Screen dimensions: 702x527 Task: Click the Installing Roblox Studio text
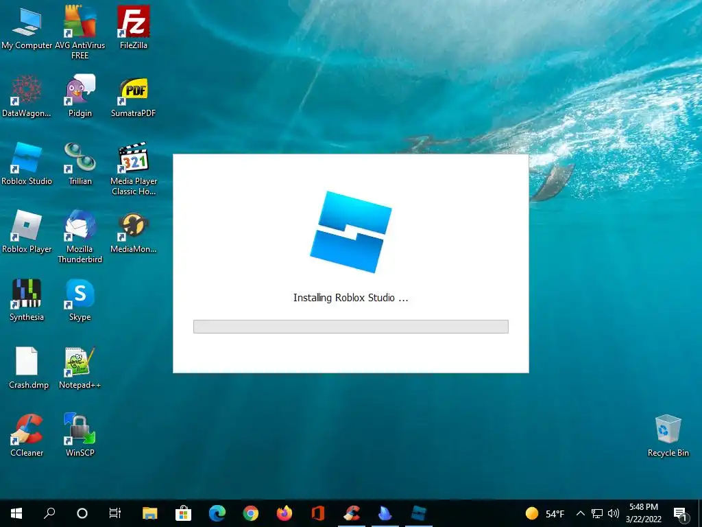[350, 298]
